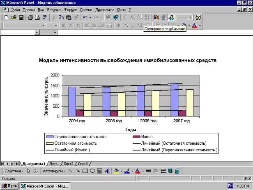Switch to the Лист2 sheet tab
Image resolution: width=253 pixels, height=190 pixels.
pos(69,164)
